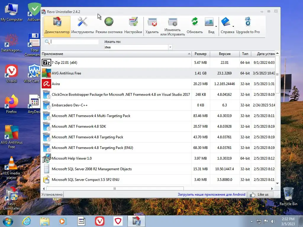The image size is (303, 227).
Task: Click the 1.41 GB size cell
Action: [x=201, y=73]
